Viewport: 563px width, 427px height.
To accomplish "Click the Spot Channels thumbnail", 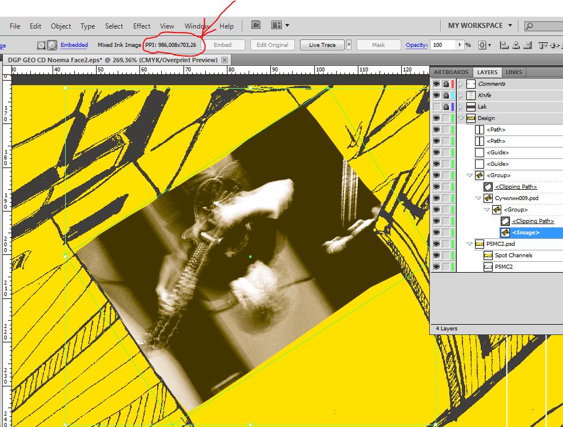I will (x=488, y=256).
